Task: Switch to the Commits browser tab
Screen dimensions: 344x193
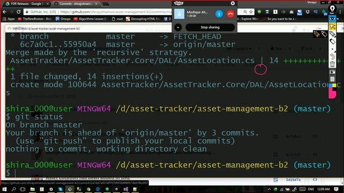Action: tap(76, 4)
